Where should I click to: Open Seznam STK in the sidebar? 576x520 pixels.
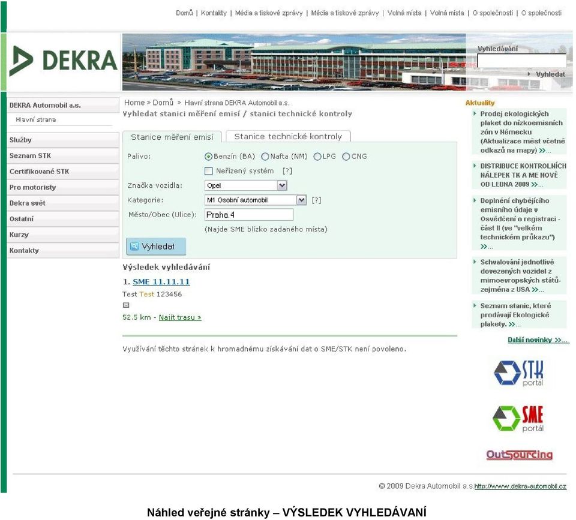63,156
